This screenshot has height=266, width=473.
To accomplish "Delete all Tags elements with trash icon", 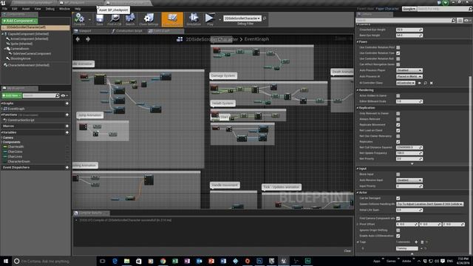I will coord(422,242).
